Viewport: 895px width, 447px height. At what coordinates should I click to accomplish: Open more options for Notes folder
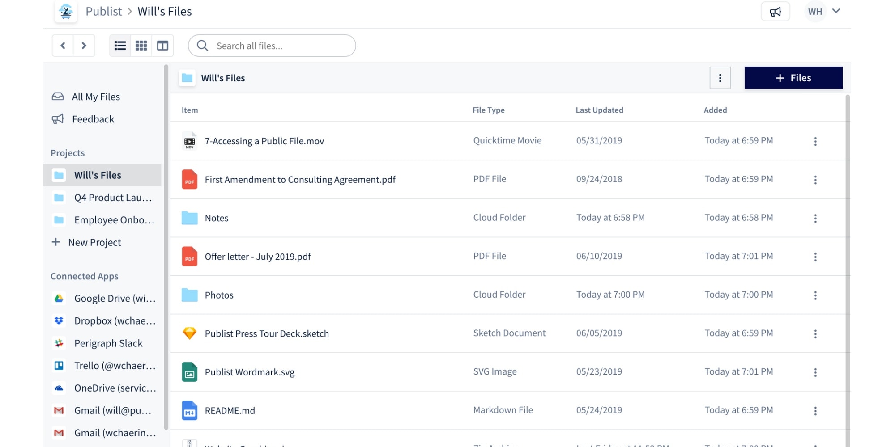815,219
